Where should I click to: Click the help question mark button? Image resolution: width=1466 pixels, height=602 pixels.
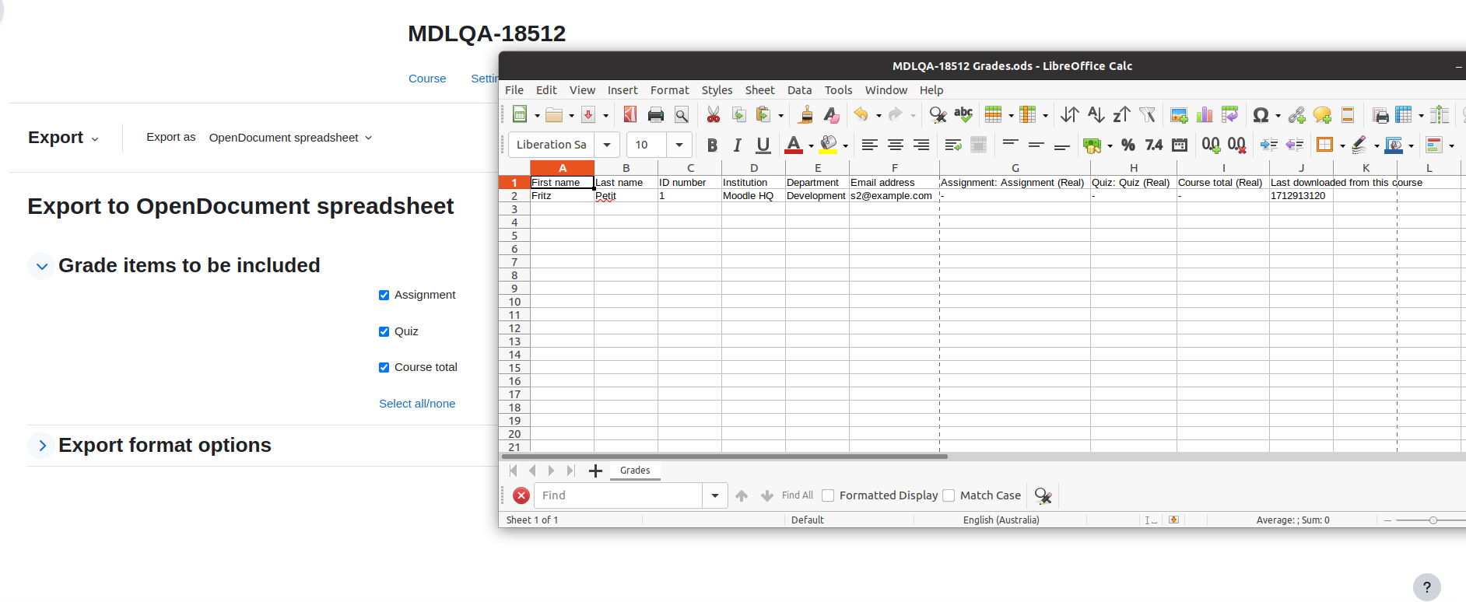[1427, 587]
